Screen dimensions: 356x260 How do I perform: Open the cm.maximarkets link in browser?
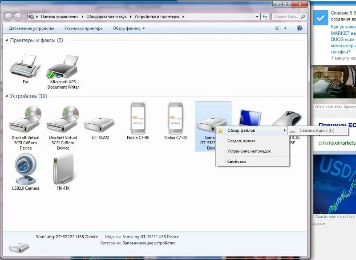[x=337, y=143]
